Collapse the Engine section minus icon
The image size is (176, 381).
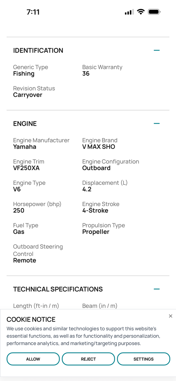[x=157, y=124]
